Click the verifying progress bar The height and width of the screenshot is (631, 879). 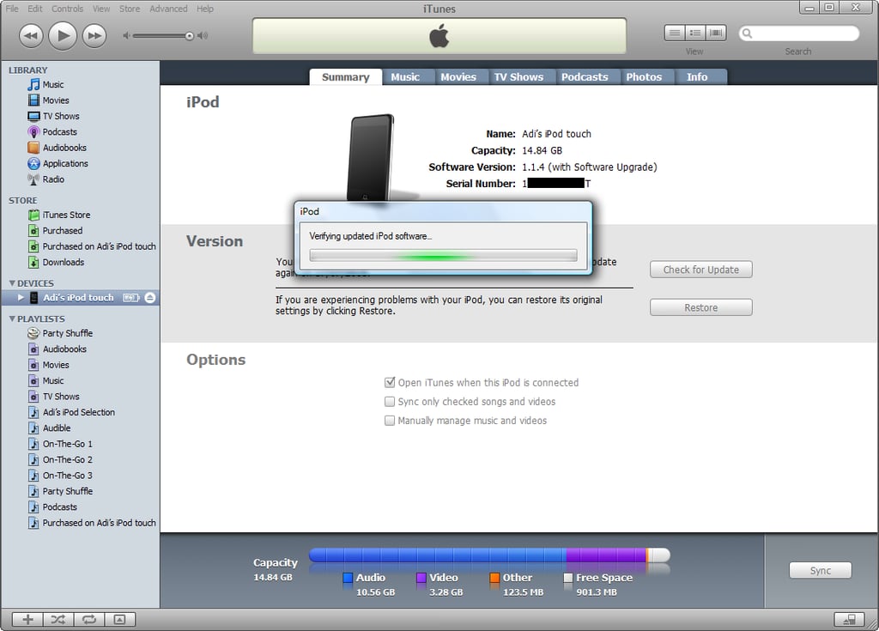pyautogui.click(x=443, y=256)
